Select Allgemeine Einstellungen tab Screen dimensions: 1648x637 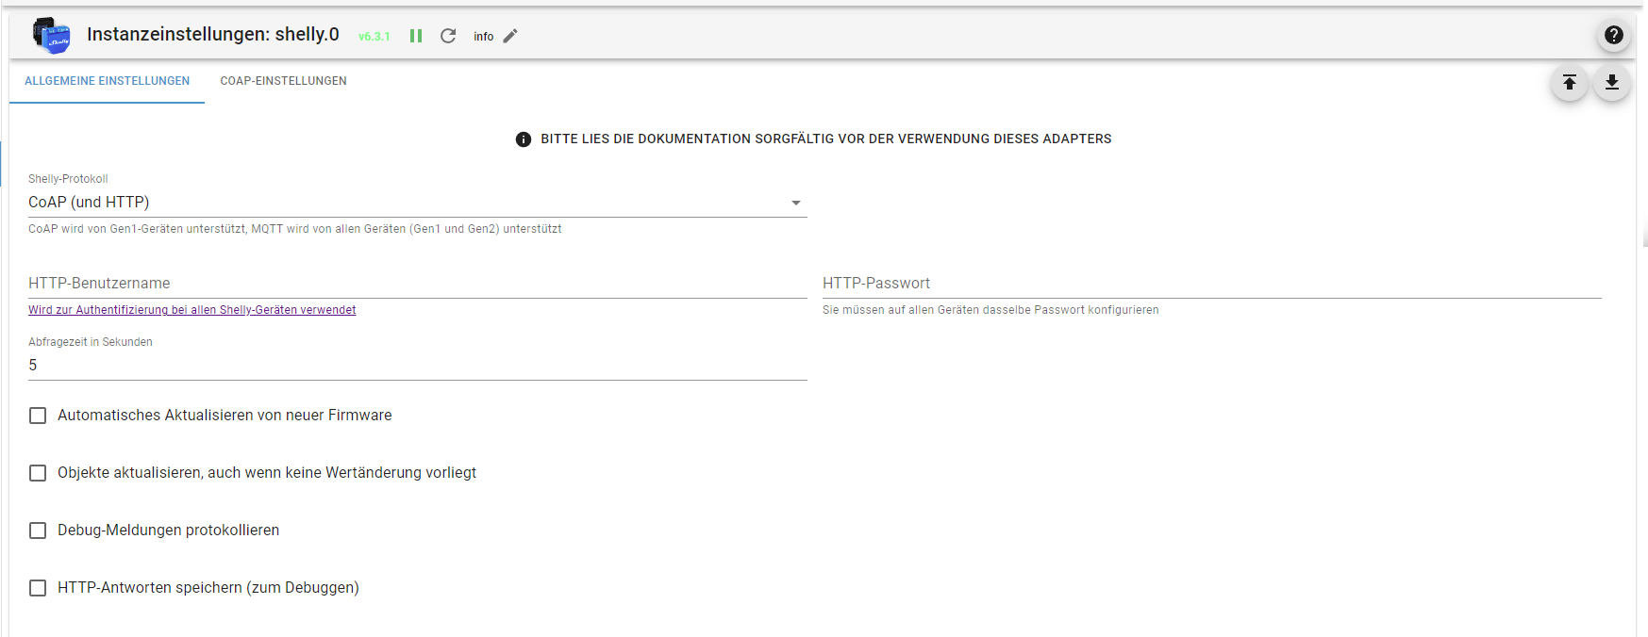click(x=108, y=81)
